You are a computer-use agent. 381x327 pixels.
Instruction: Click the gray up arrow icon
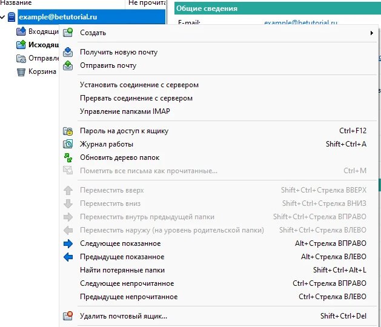pyautogui.click(x=68, y=190)
